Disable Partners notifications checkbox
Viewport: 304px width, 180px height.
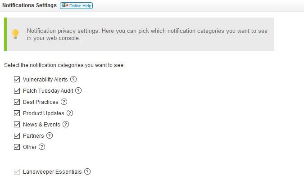pos(17,136)
